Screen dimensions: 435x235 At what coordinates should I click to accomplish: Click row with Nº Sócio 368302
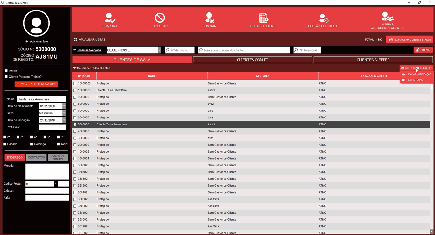coord(251,199)
